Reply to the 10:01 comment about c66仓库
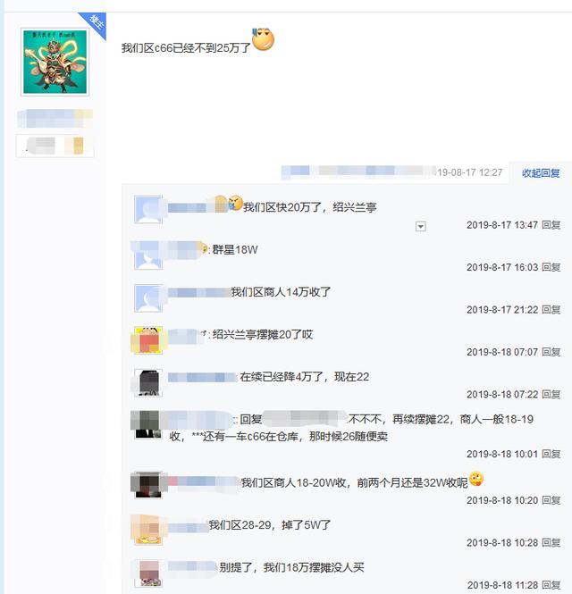The image size is (572, 594). (x=551, y=455)
